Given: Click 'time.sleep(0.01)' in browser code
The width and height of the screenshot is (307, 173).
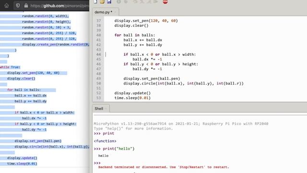Looking at the screenshot, I should click(22, 163).
